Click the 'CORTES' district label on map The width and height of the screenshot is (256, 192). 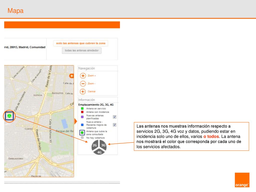click(x=28, y=129)
